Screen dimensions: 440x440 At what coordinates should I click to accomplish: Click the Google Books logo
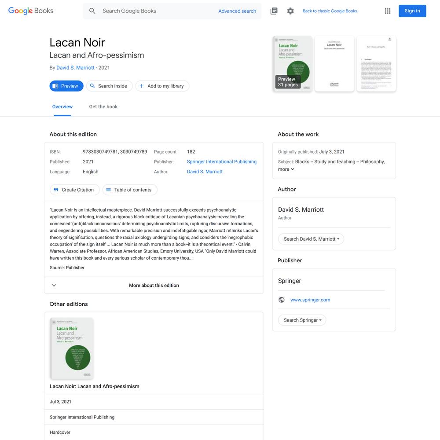tap(31, 11)
